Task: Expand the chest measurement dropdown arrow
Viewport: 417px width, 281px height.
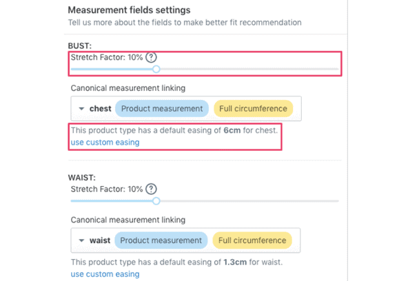Action: [x=81, y=109]
